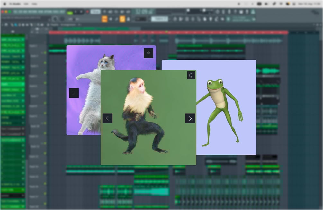Screen dimensions: 323x210
Task: Go to previous image on monkey card
Action: 108,118
